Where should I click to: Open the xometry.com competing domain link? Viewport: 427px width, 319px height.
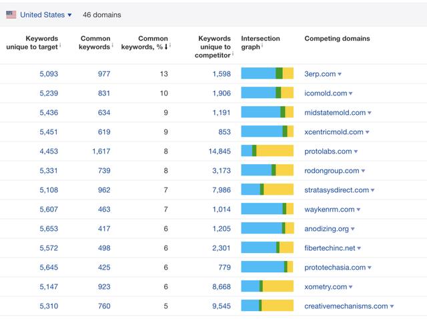coord(326,286)
